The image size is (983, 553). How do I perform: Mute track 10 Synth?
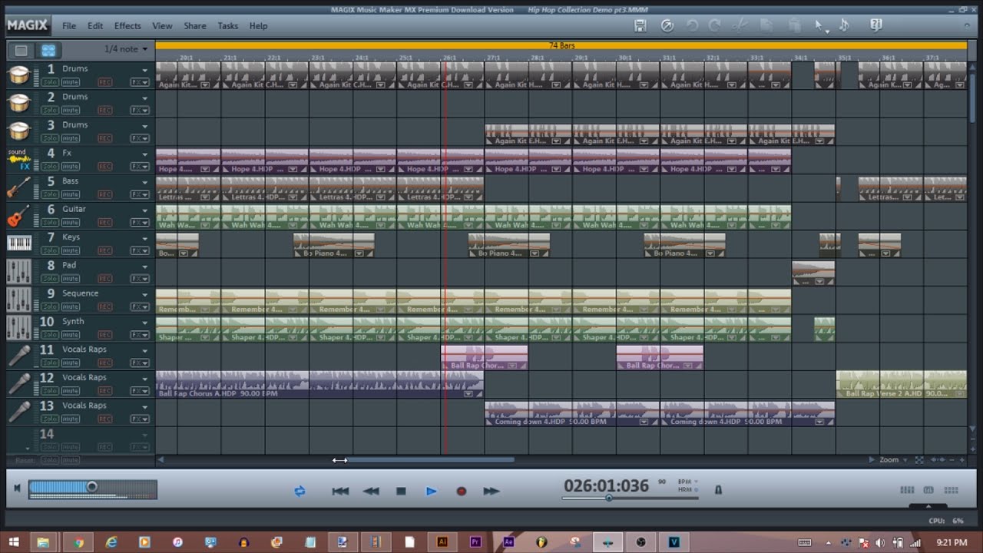71,335
